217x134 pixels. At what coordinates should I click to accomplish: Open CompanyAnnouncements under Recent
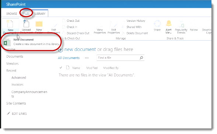coord(29,94)
